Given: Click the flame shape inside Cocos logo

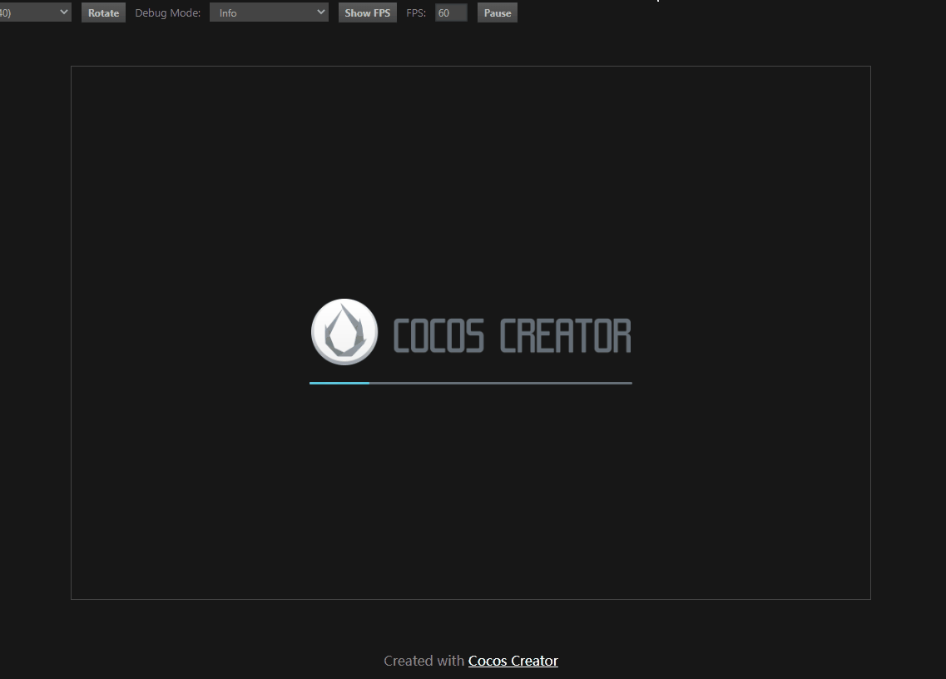Looking at the screenshot, I should tap(344, 333).
